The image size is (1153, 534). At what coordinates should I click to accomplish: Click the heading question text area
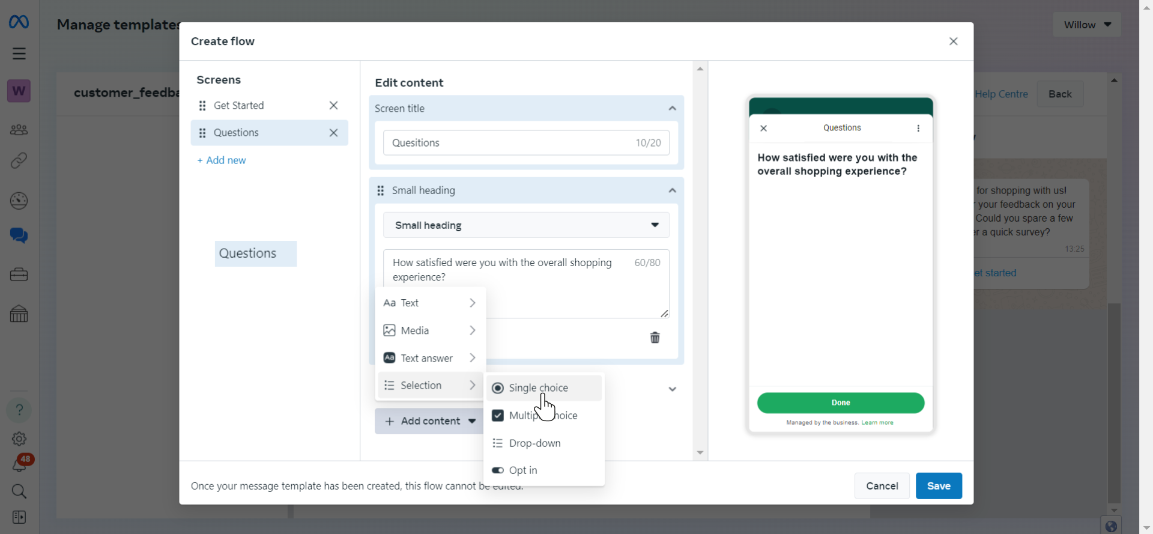(526, 284)
